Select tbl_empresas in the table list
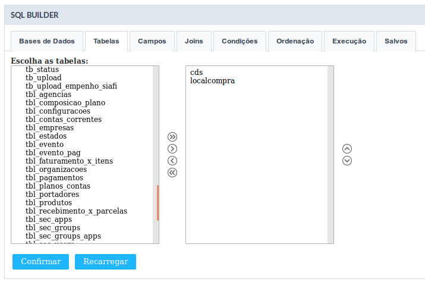 pyautogui.click(x=49, y=127)
